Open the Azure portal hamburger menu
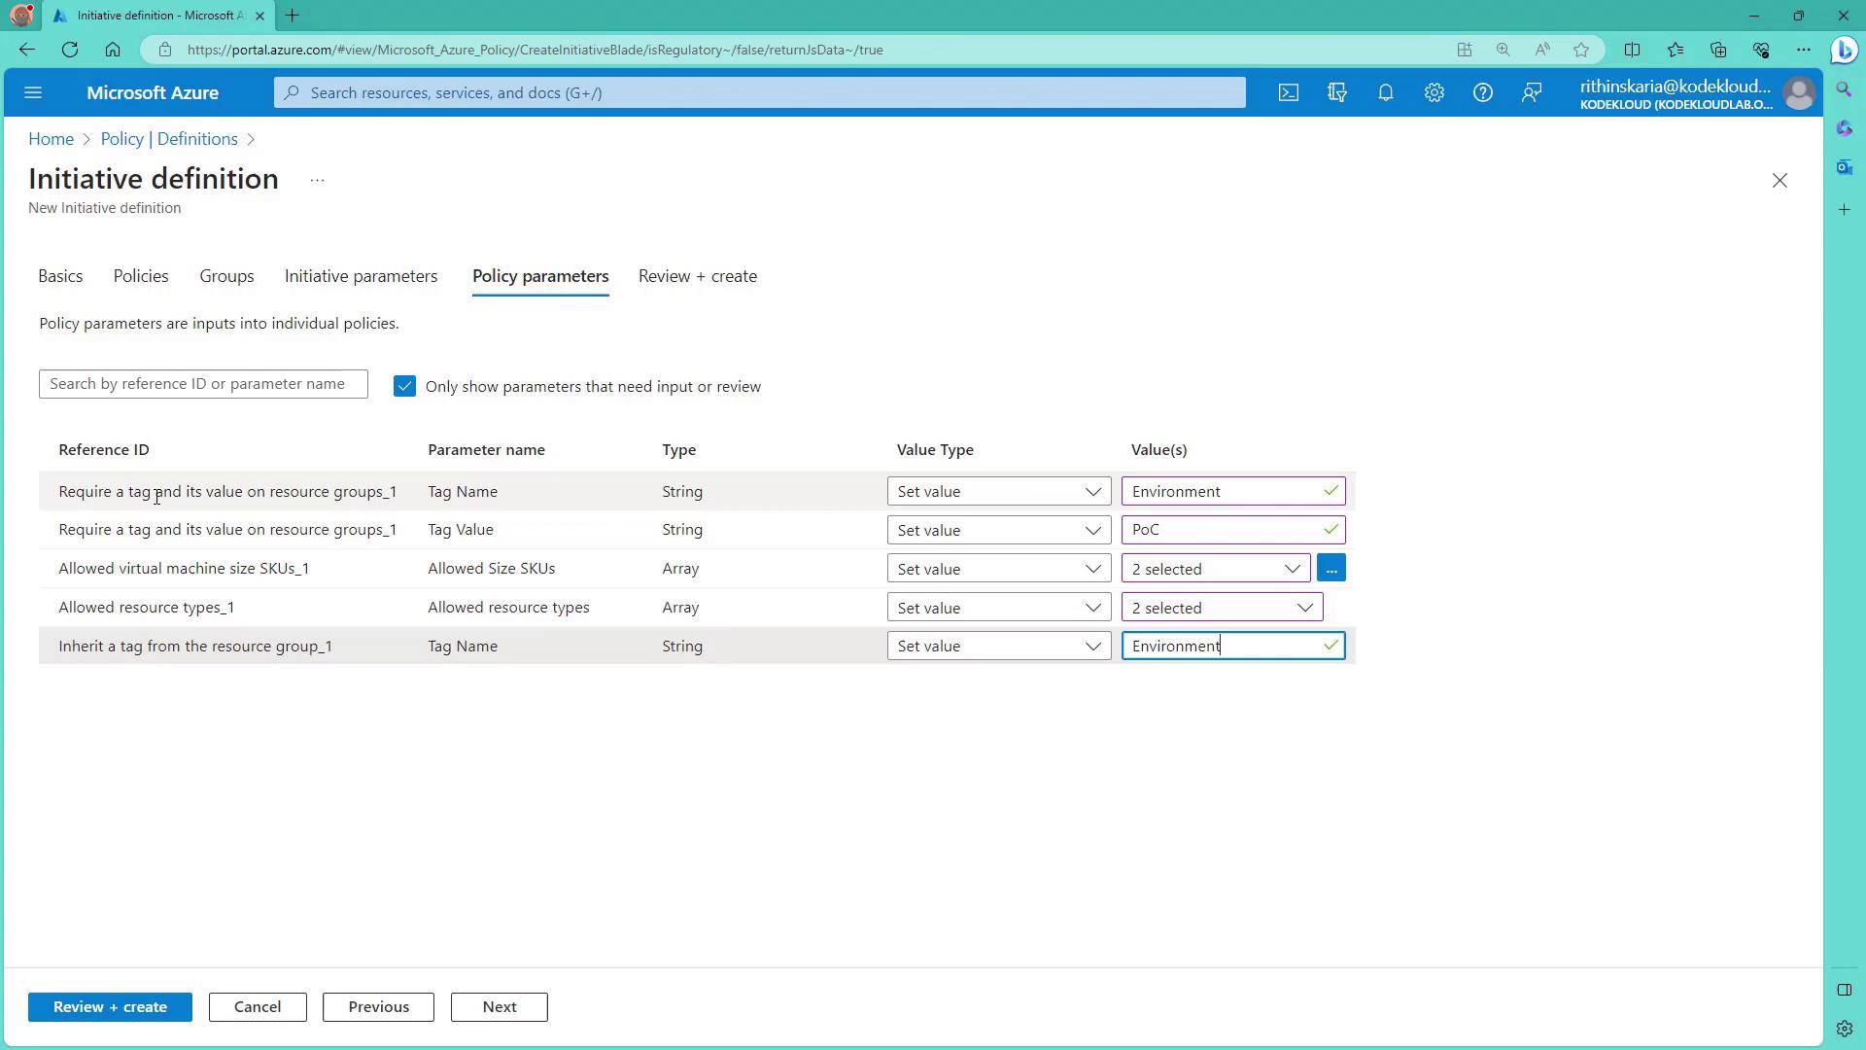This screenshot has height=1050, width=1866. [33, 92]
